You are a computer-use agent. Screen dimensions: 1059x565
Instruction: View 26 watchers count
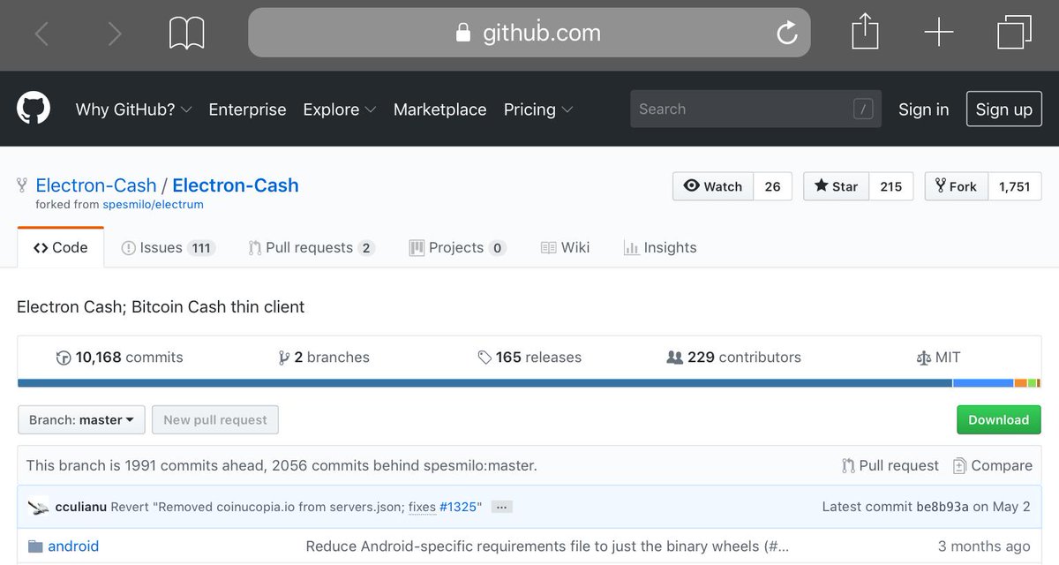tap(772, 186)
